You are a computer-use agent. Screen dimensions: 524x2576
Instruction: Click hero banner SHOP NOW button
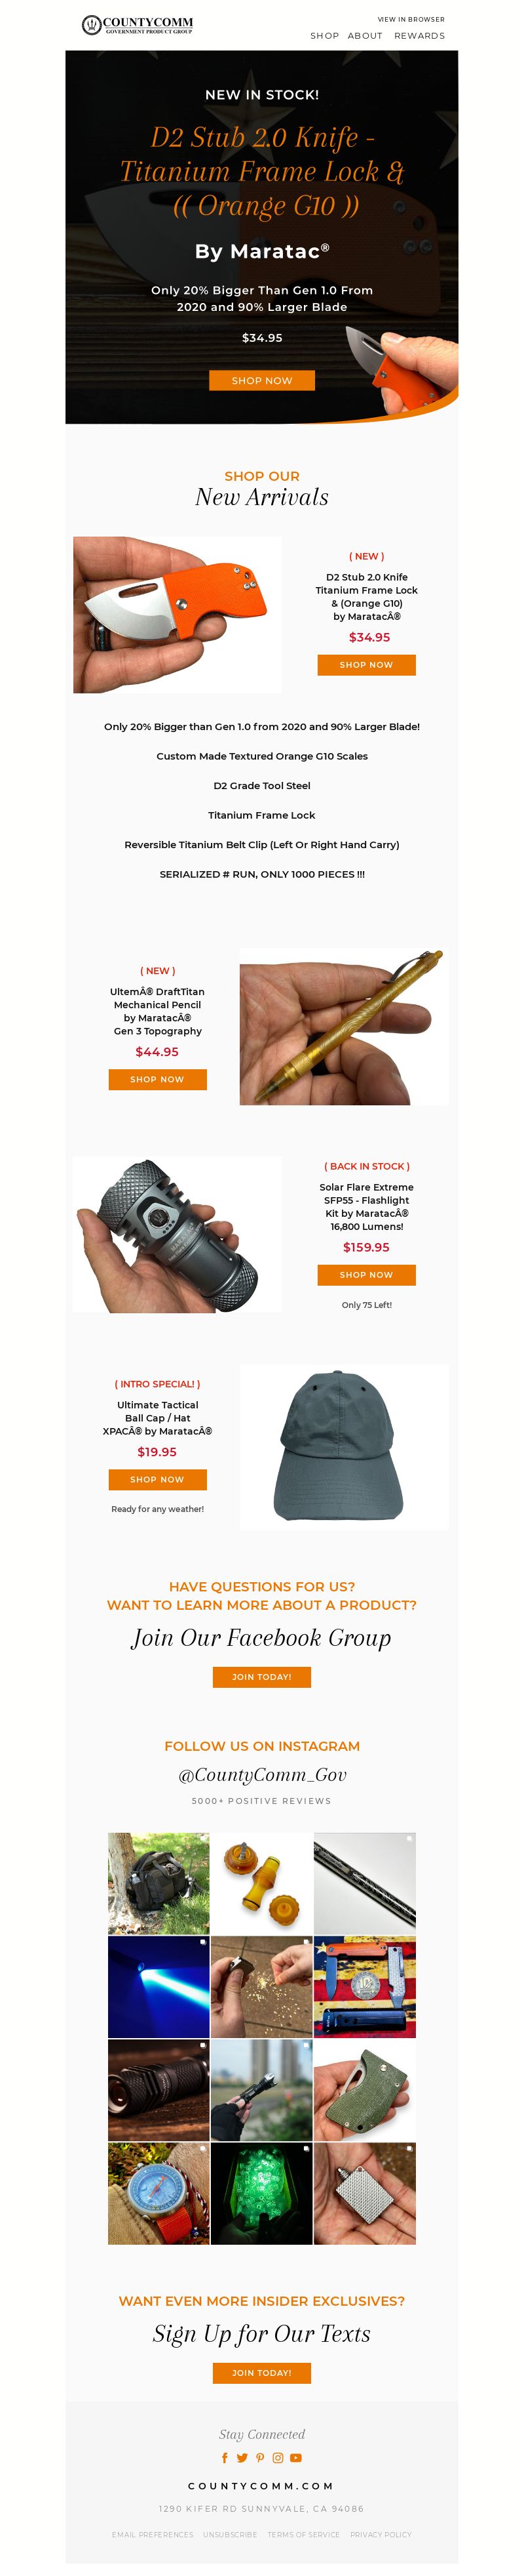coord(261,380)
